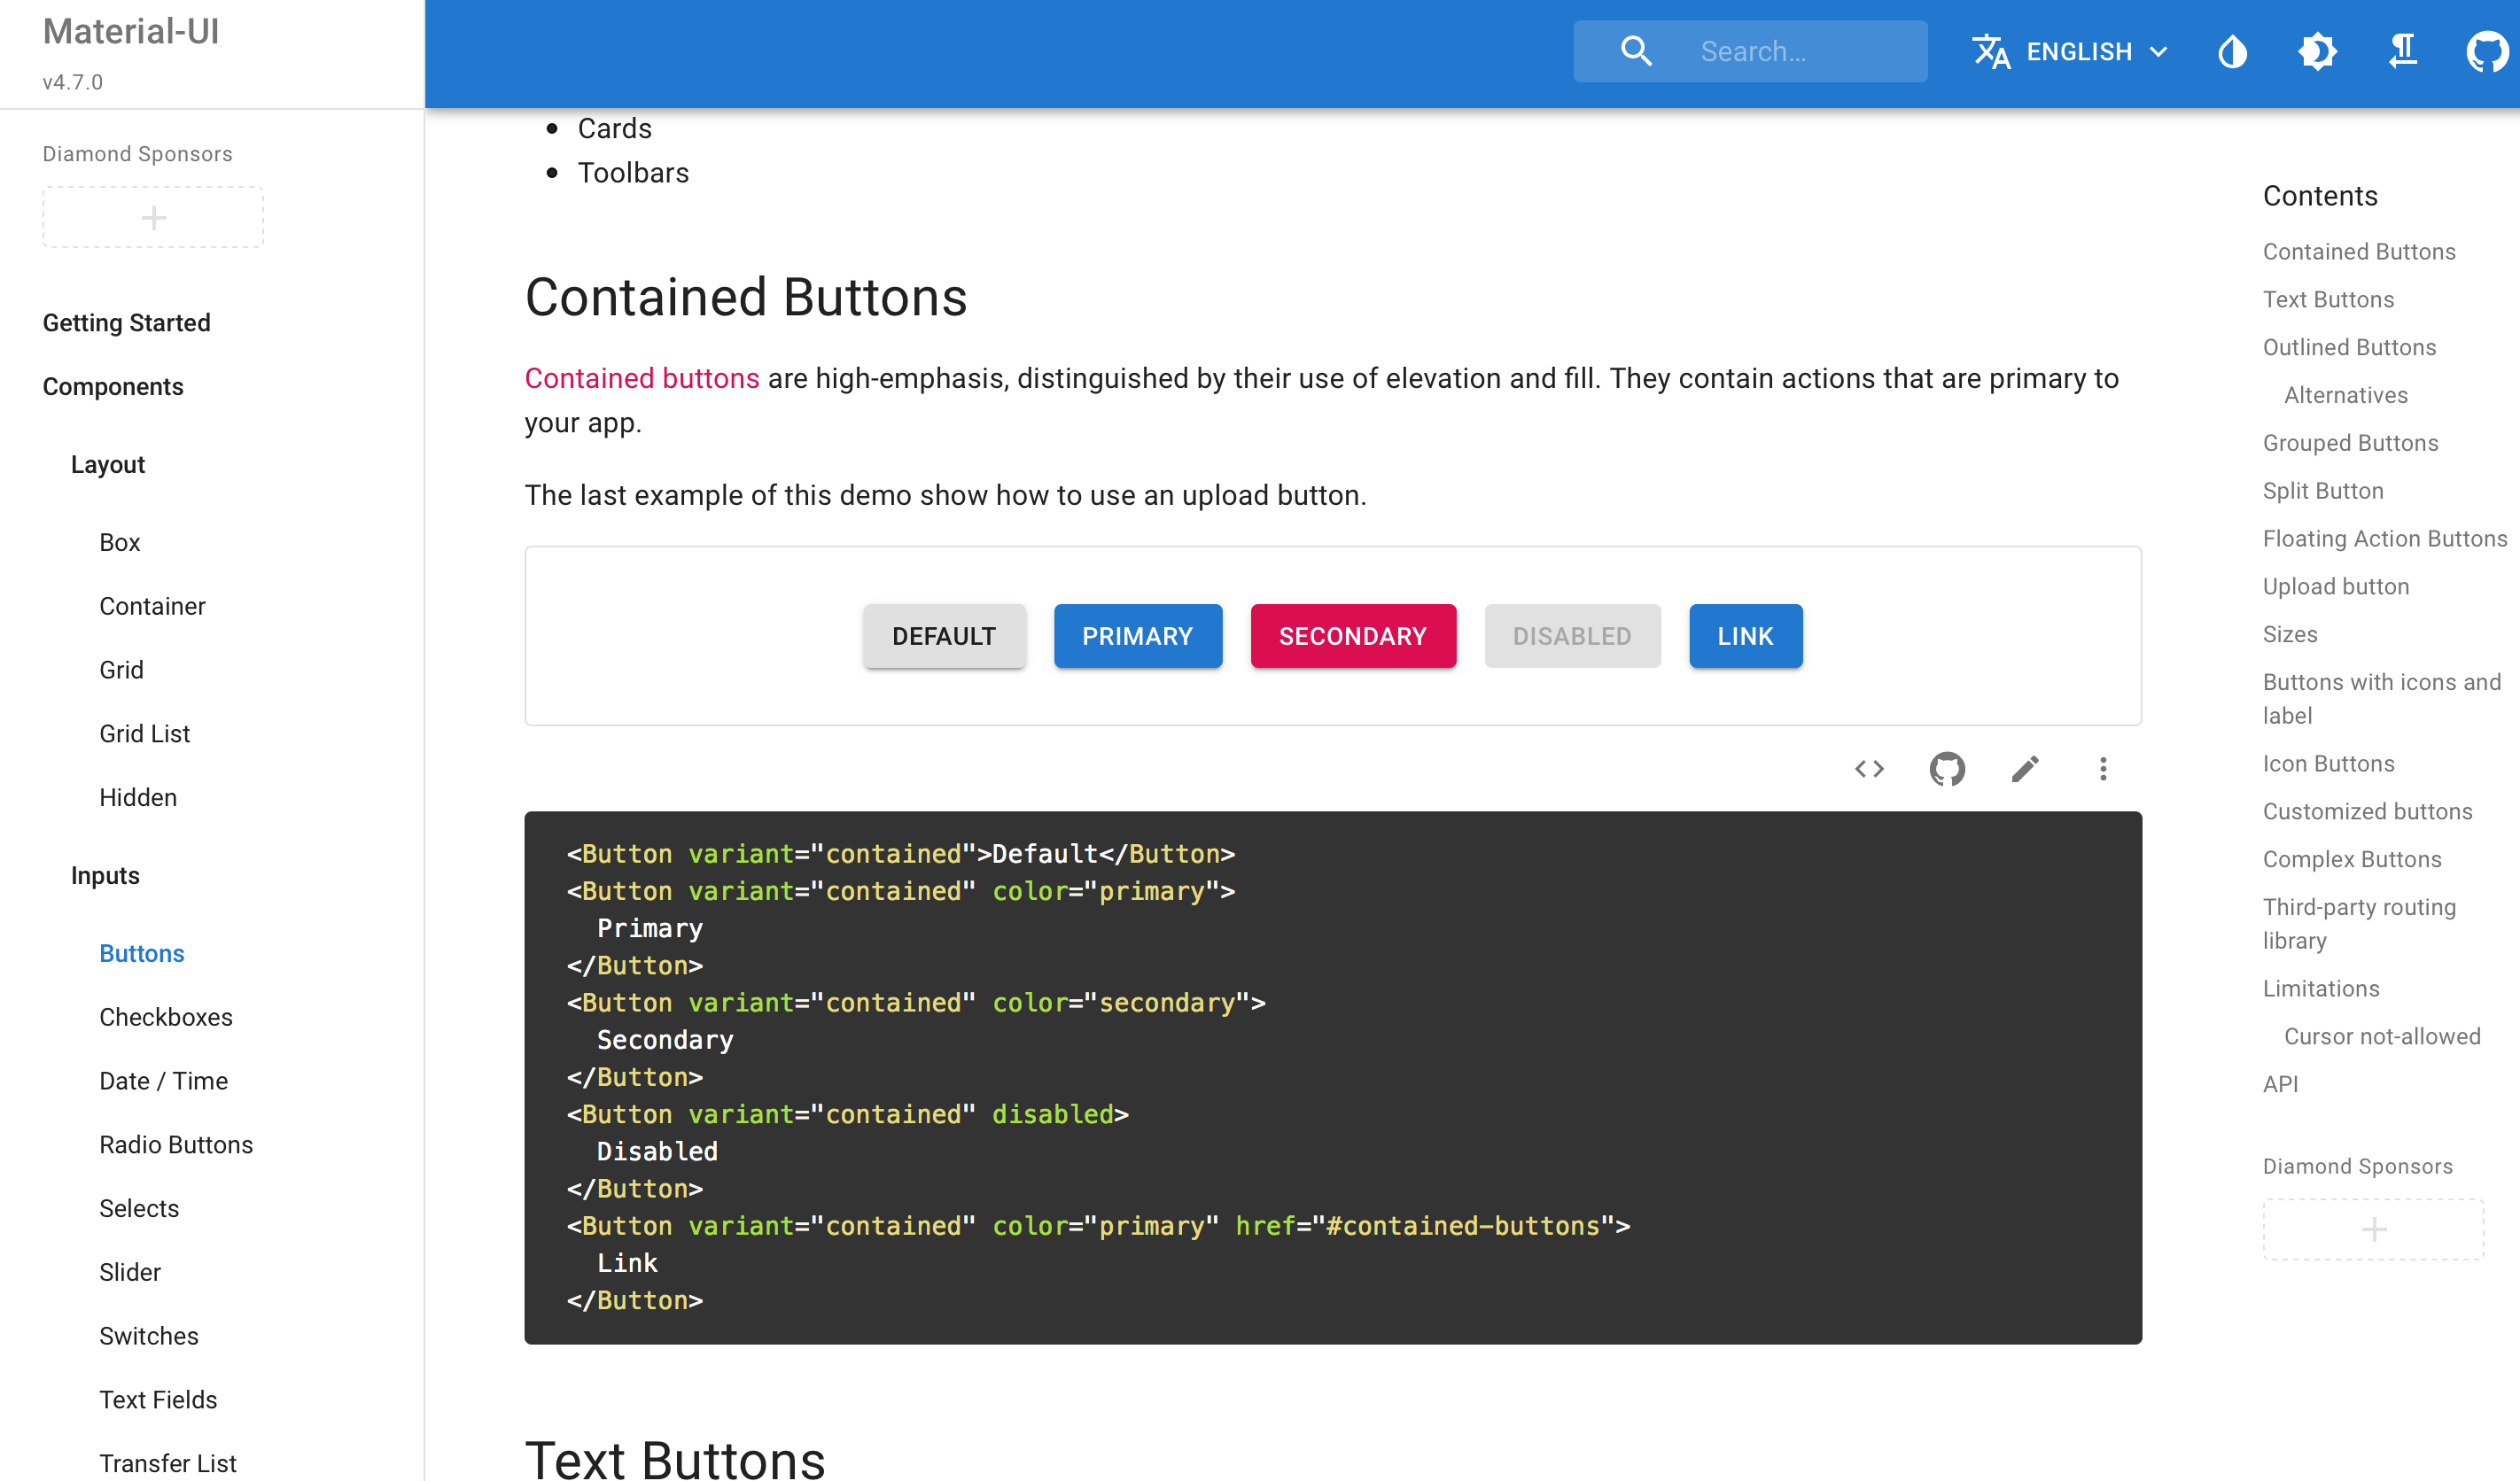The width and height of the screenshot is (2520, 1481).
Task: Open the Text Fields sidebar item
Action: 158,1400
